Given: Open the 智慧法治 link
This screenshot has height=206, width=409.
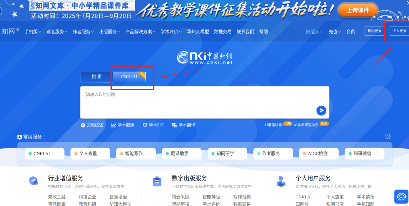Looking at the screenshot, I should [x=118, y=197].
